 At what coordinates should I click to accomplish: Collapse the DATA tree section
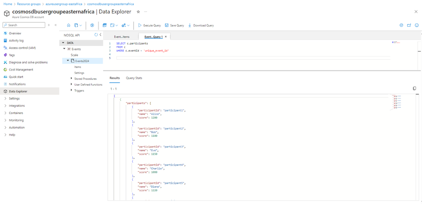pos(63,43)
